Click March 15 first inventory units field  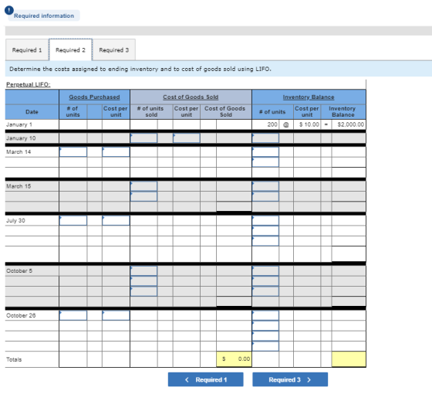[x=265, y=186]
